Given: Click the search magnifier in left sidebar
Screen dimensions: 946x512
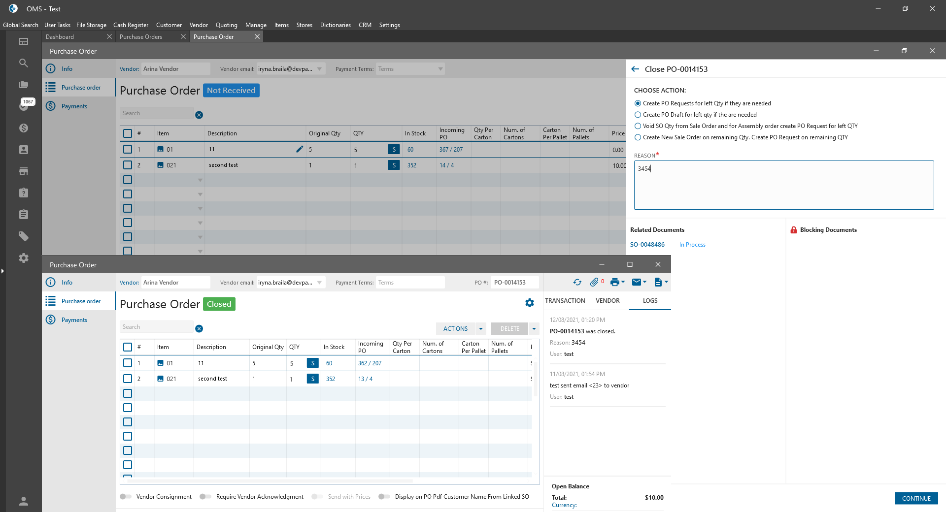Looking at the screenshot, I should click(x=23, y=63).
